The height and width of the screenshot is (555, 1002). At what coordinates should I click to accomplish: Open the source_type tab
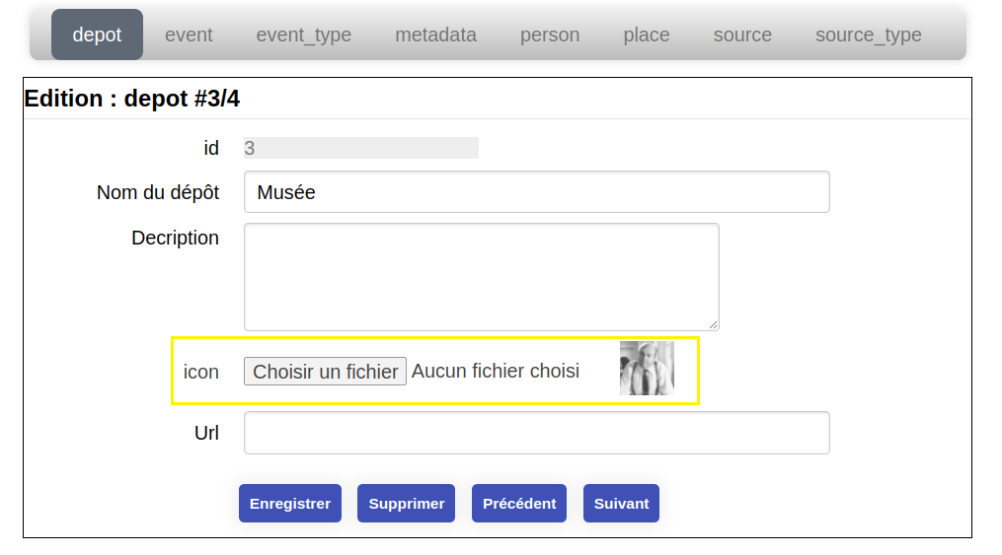[x=869, y=35]
